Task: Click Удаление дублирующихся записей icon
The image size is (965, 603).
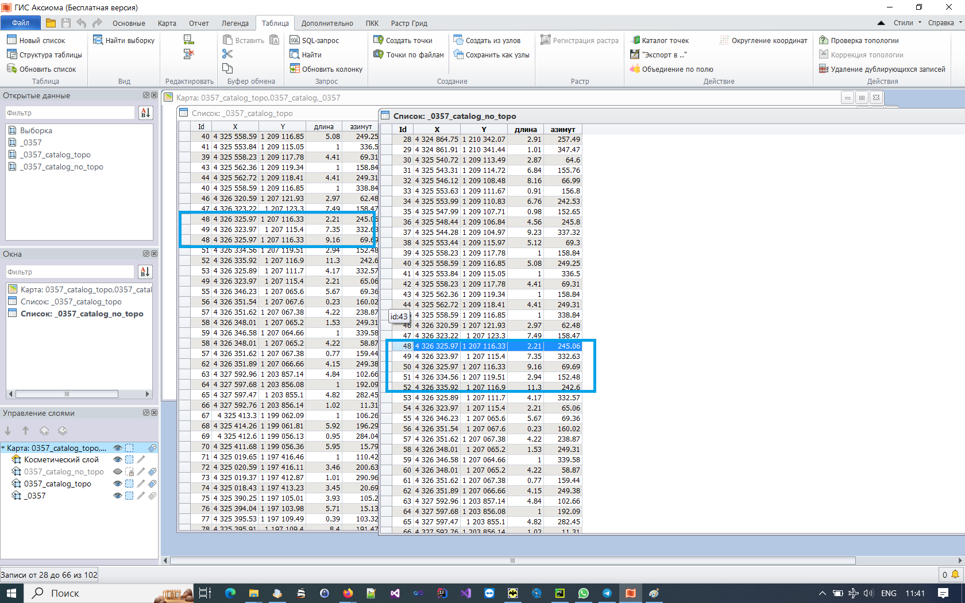Action: tap(824, 69)
